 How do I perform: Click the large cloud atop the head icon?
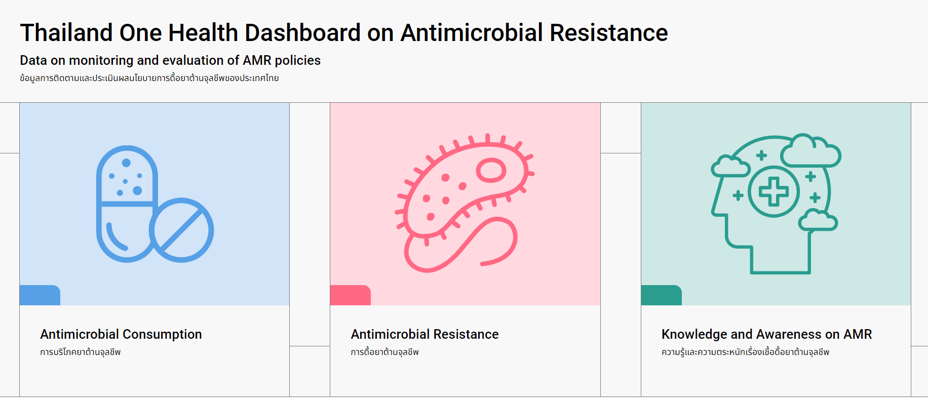coord(810,151)
